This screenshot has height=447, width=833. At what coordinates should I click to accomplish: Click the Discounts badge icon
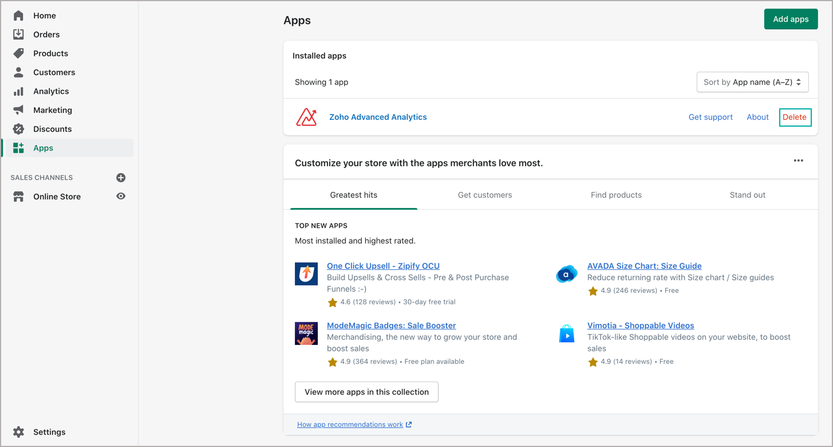pyautogui.click(x=18, y=129)
